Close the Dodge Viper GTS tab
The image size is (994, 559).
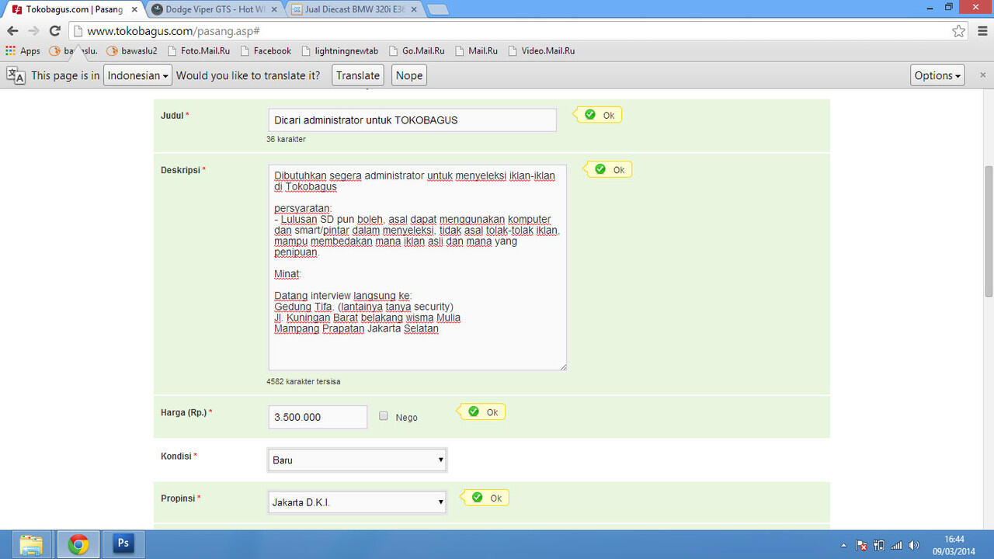(x=273, y=10)
